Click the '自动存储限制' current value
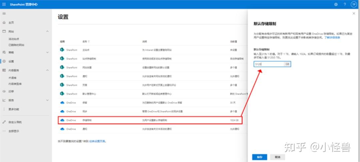Viewport: 360px width, 162px height. [x=237, y=58]
